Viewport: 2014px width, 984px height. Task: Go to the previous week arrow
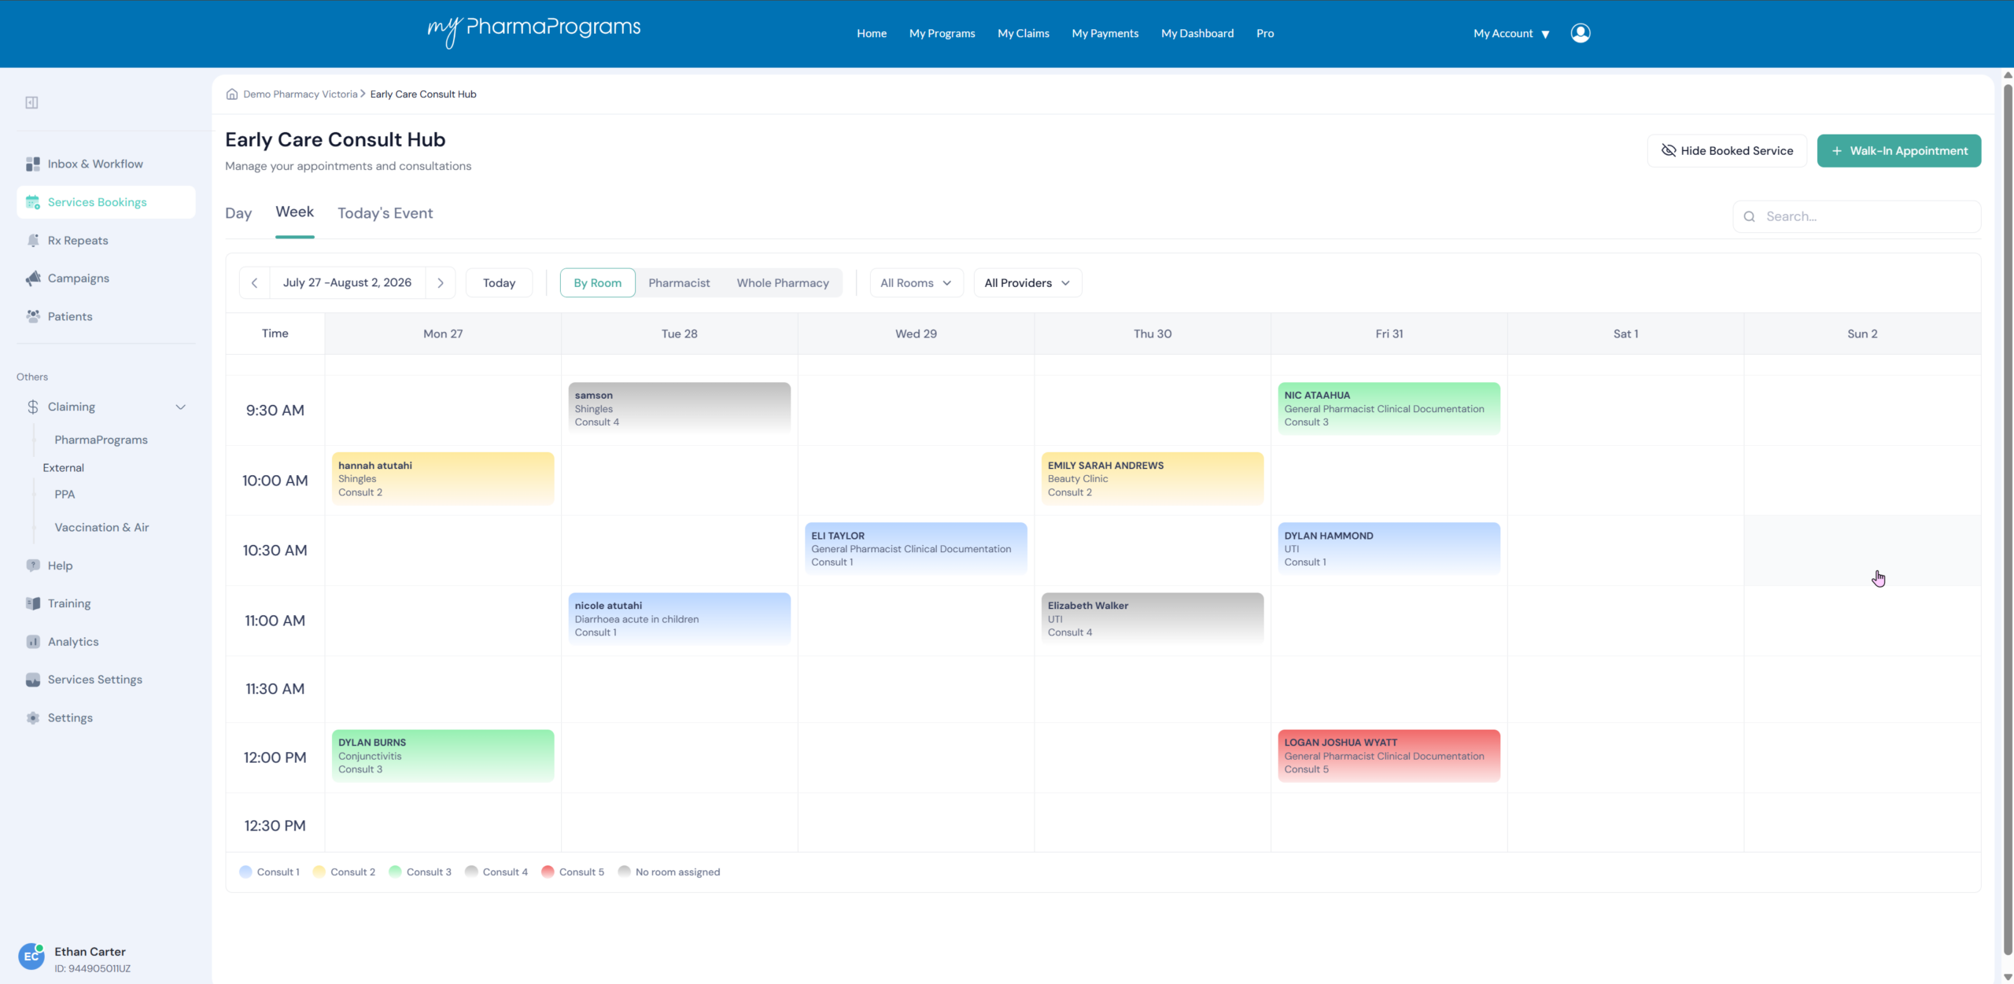point(254,283)
